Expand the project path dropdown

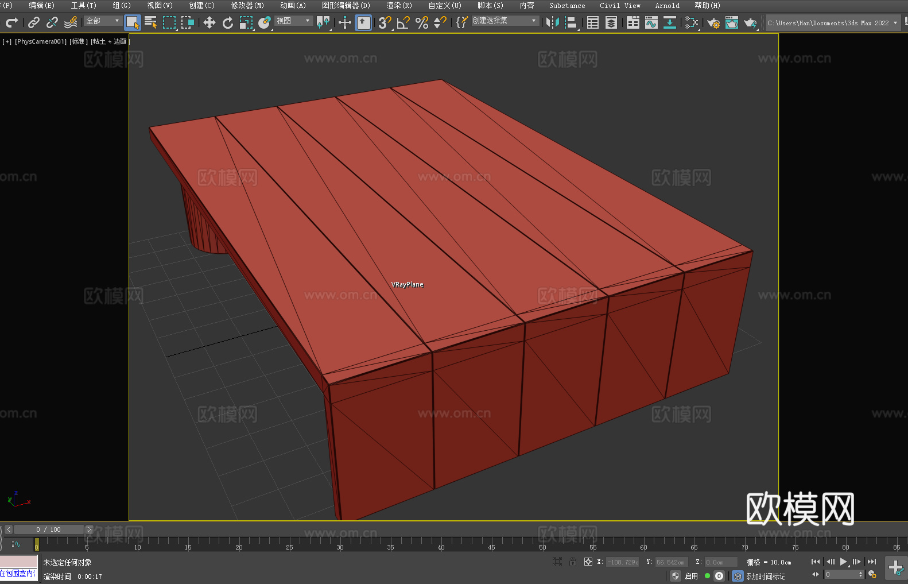895,23
